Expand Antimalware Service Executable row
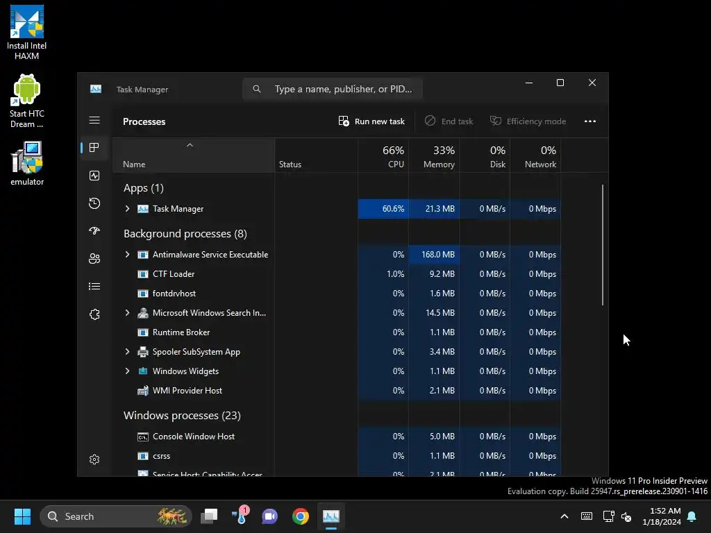The image size is (711, 533). coord(128,254)
